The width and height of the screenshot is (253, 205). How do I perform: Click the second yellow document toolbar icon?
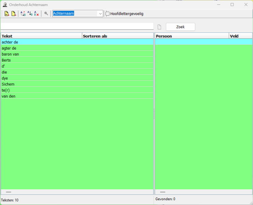click(14, 14)
